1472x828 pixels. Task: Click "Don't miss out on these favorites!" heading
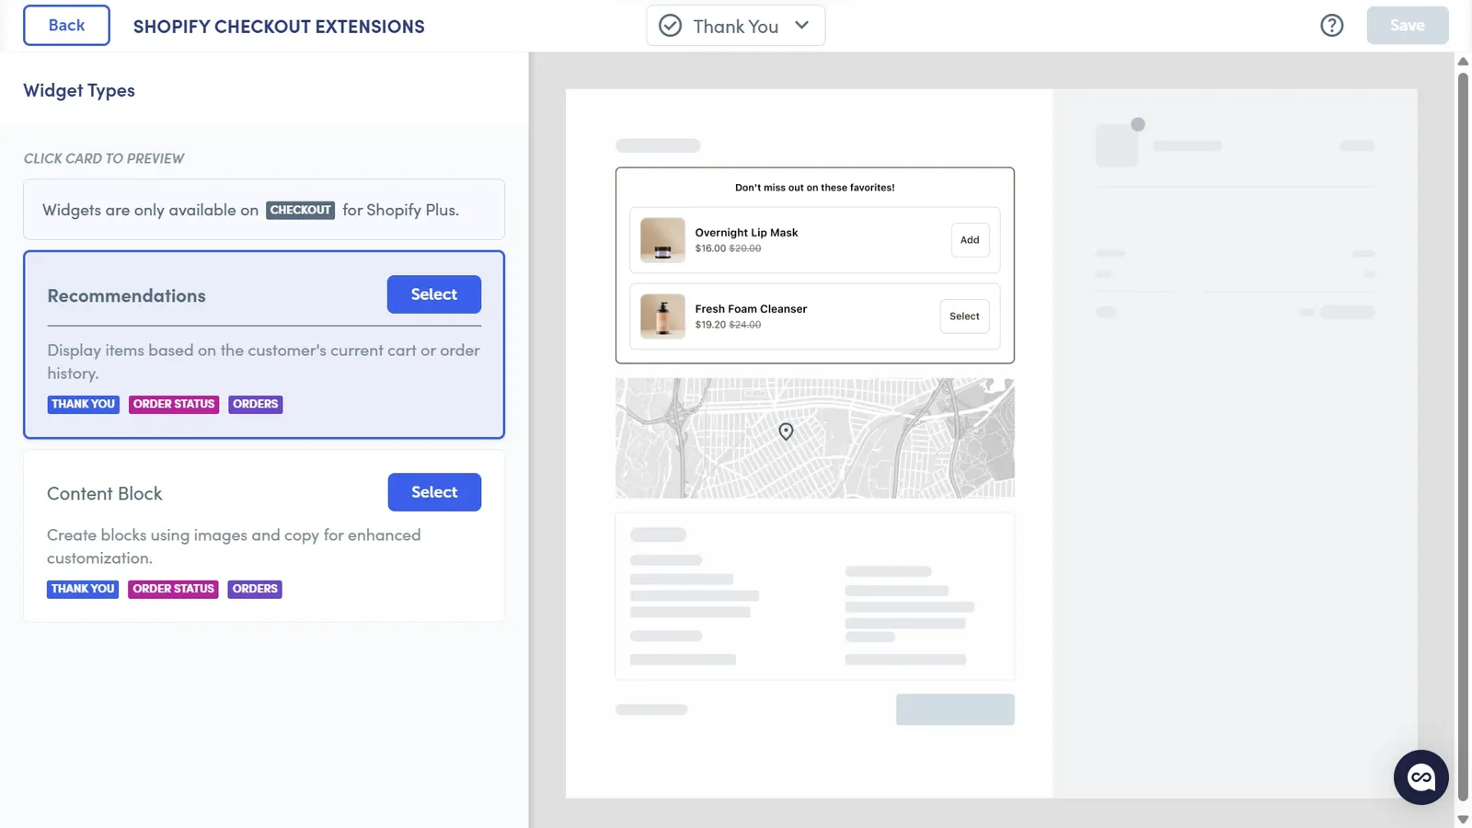815,188
